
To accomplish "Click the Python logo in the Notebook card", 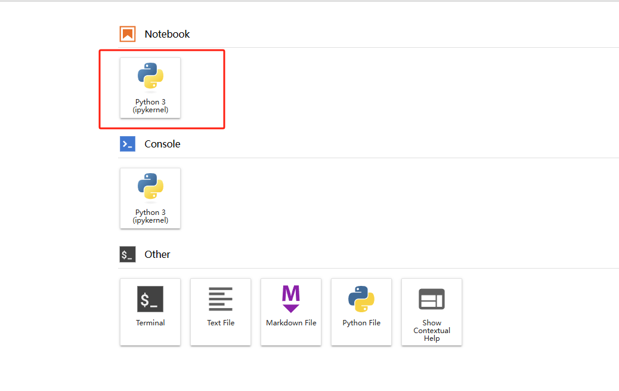I will click(150, 76).
